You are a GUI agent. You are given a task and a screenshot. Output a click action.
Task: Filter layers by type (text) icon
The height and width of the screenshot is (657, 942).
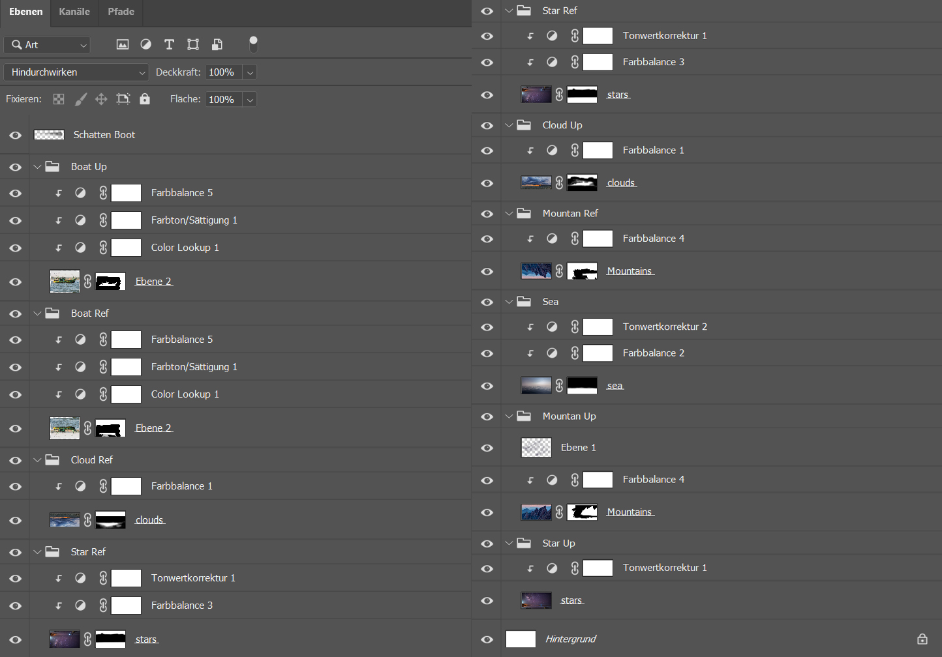169,44
